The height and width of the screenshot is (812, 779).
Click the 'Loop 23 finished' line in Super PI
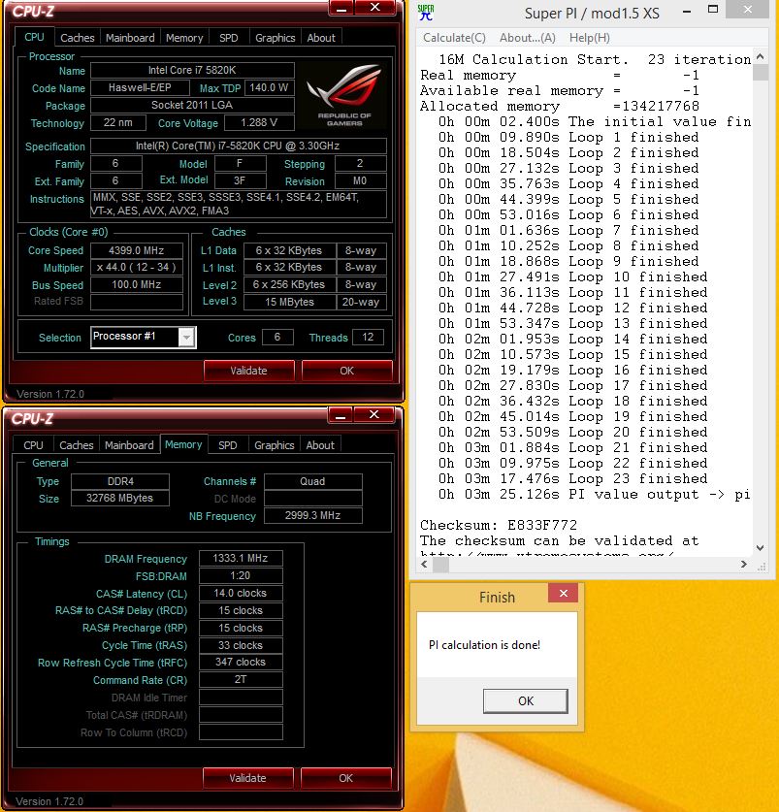573,478
